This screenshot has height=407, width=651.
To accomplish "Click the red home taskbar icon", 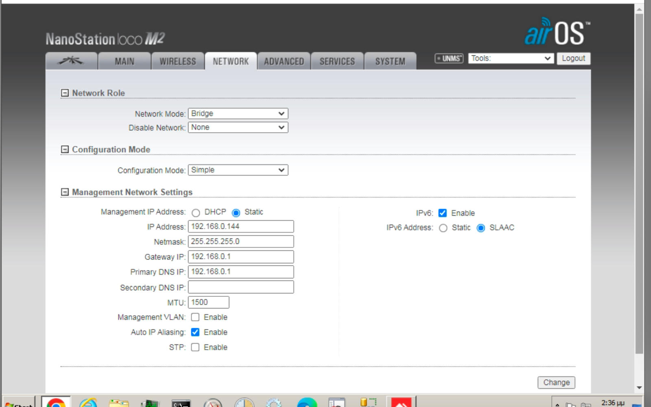I will coord(401,402).
